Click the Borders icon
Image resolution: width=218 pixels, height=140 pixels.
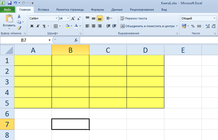(56, 26)
